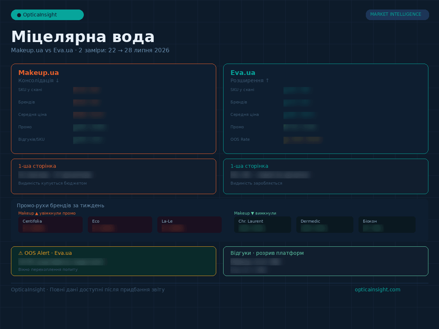Click the subtitle with dates 22 → 28 липня 2026

[90, 50]
